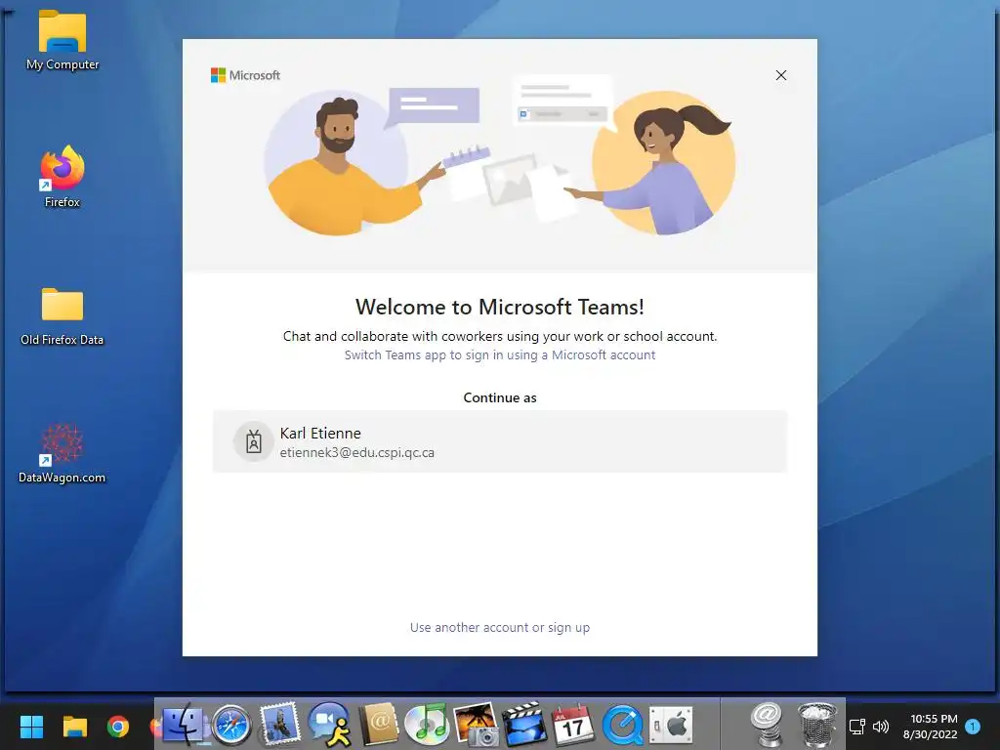Continue as Karl Etienne account

500,441
